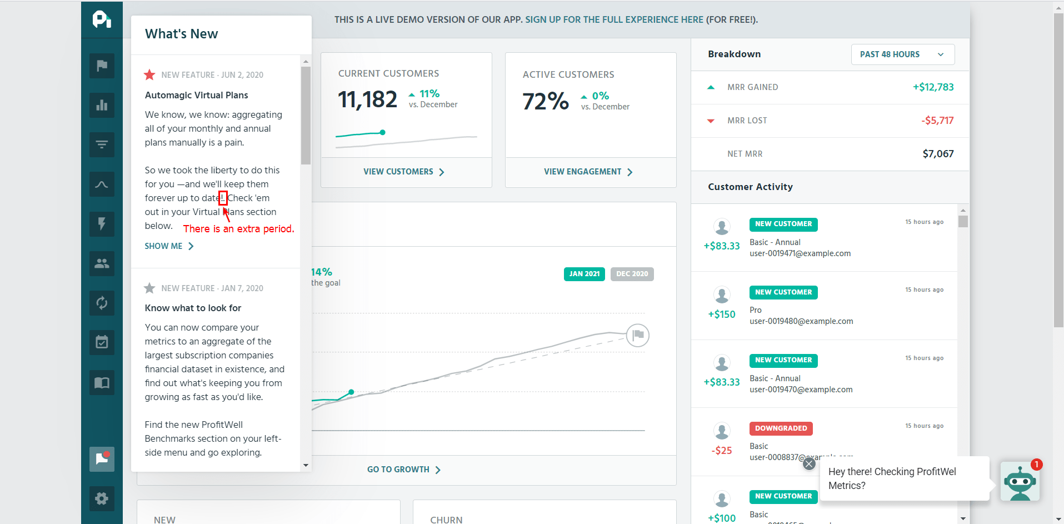Click the red star on Automagic Virtual Plans

click(149, 74)
